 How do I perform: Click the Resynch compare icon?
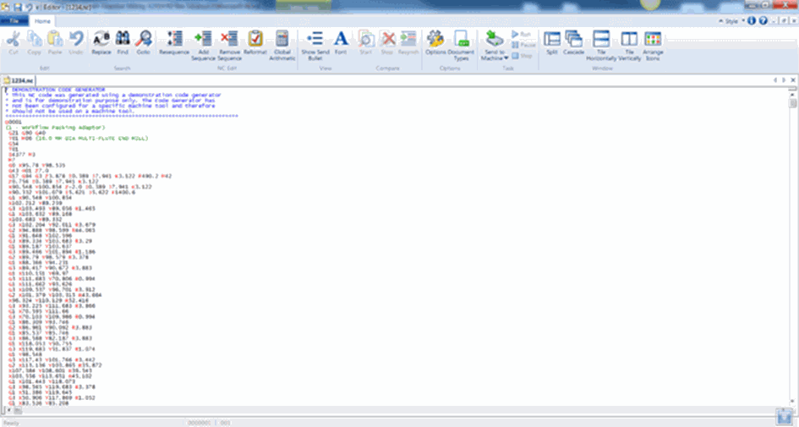click(x=408, y=39)
